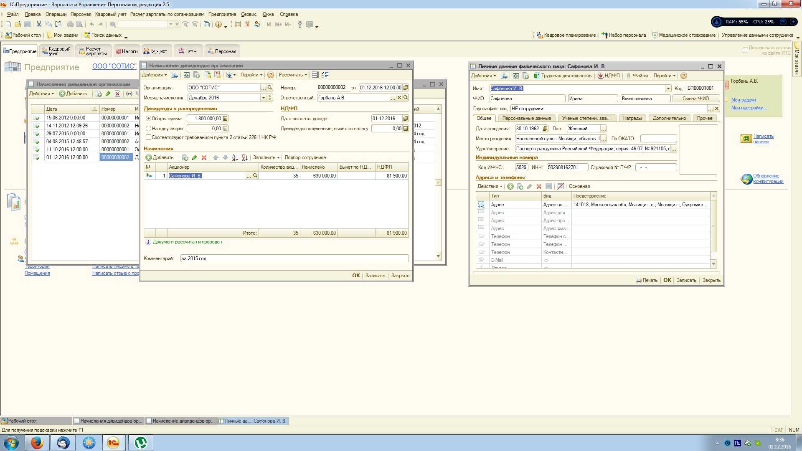Open Персональные данные tab in Личные данные
802x451 pixels.
pyautogui.click(x=526, y=118)
